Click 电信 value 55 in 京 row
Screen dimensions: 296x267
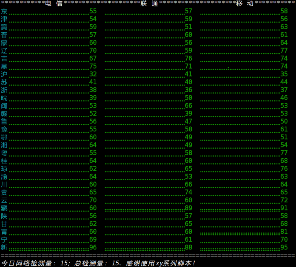93,11
